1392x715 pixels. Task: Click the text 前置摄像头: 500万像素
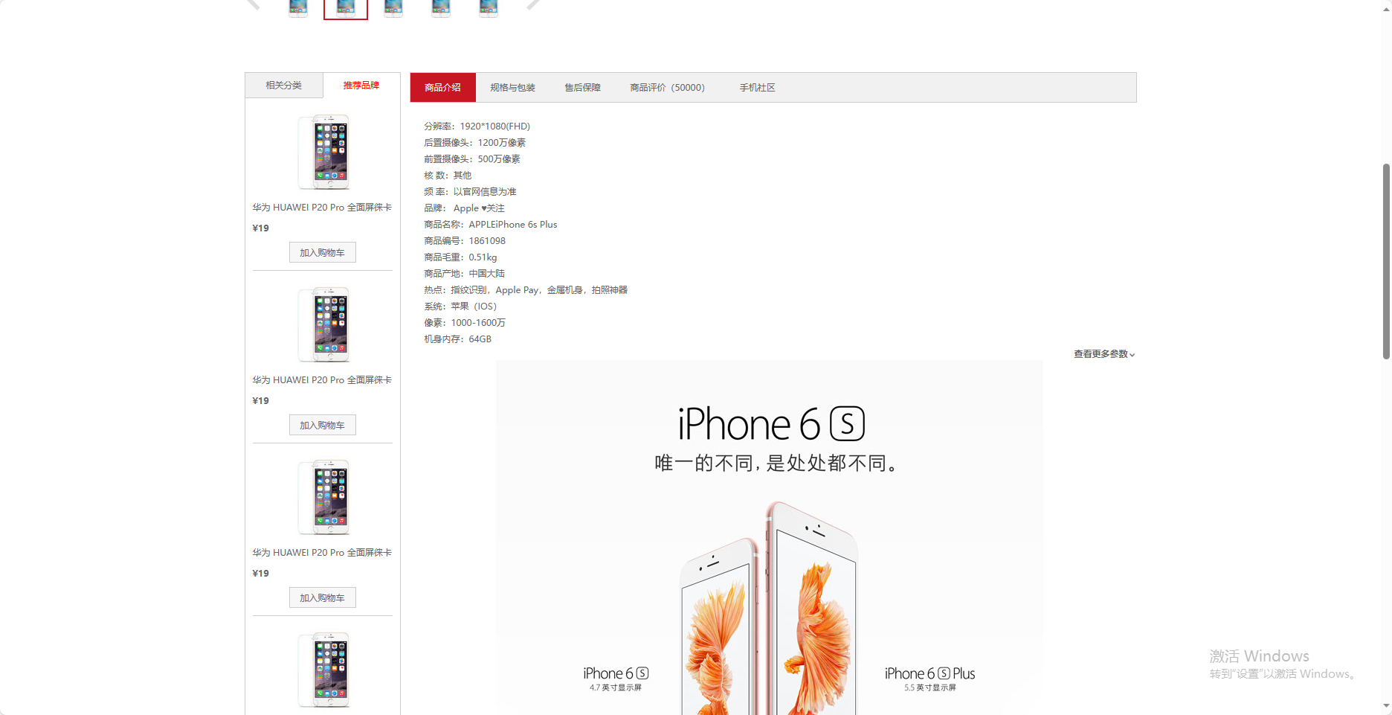[x=472, y=159]
